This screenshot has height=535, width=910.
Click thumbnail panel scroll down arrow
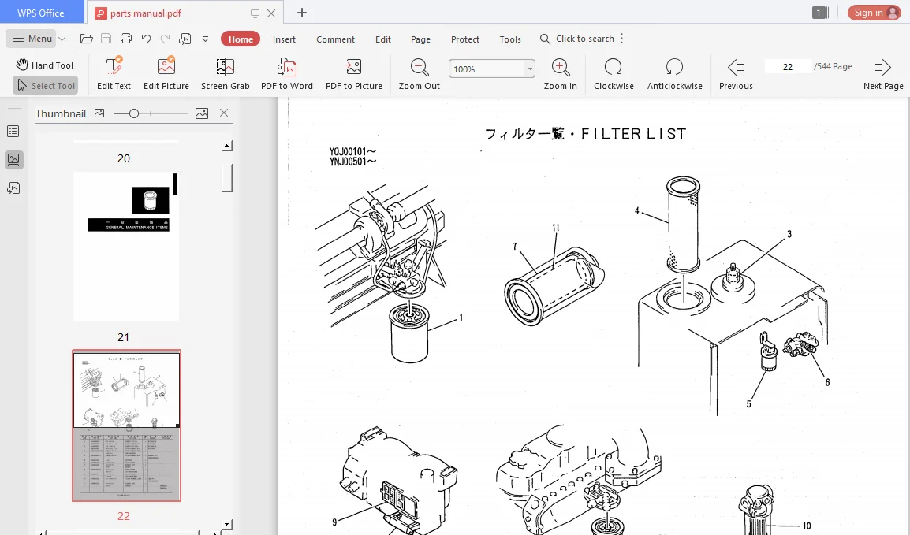[x=227, y=525]
